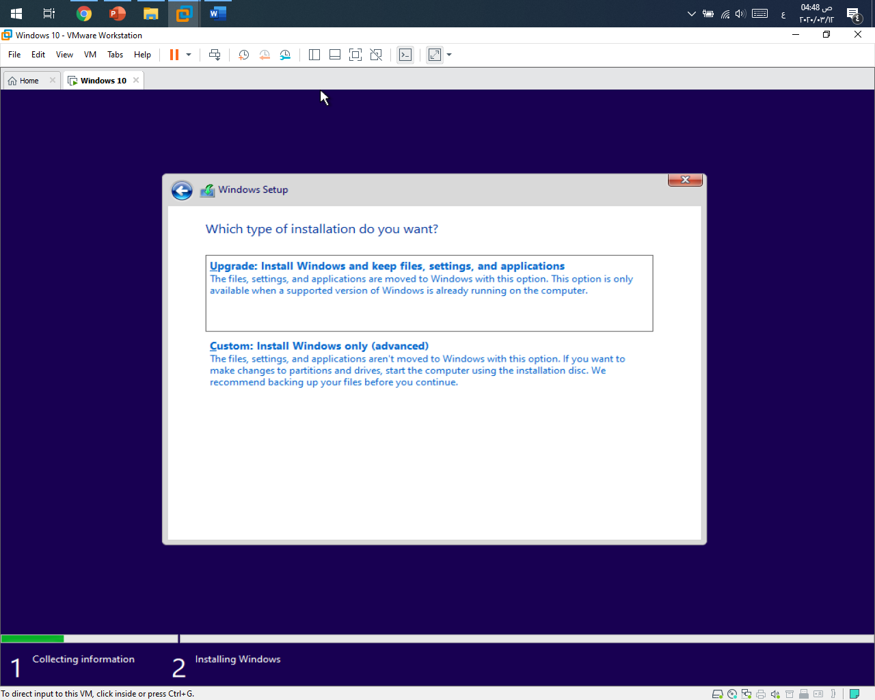Click the 'Installing Windows' step label
The width and height of the screenshot is (875, 700).
point(238,659)
